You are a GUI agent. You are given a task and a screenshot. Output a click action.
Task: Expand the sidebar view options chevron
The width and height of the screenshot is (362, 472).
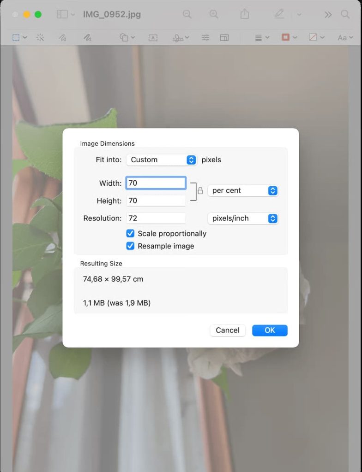72,14
